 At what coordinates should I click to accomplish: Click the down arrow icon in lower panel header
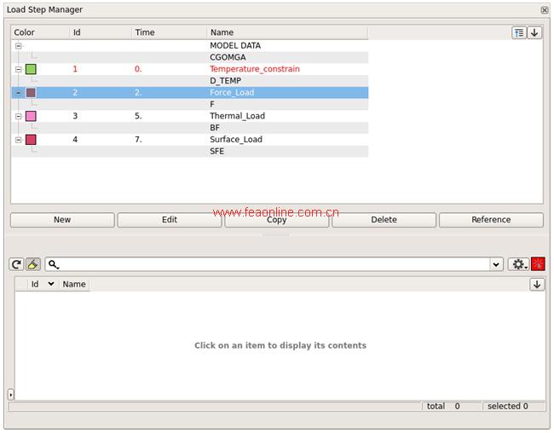tap(537, 285)
